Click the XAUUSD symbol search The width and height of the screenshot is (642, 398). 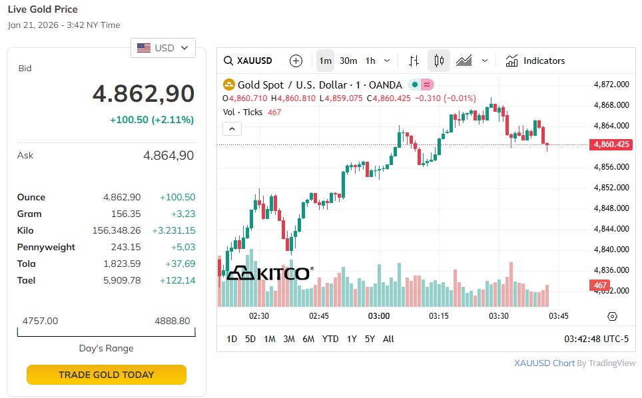(248, 61)
